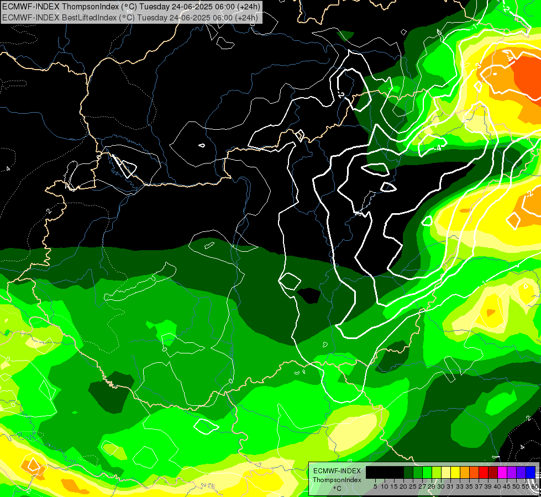The image size is (541, 497).
Task: Pick the indigo 50–55 legend swatch
Action: (x=521, y=472)
